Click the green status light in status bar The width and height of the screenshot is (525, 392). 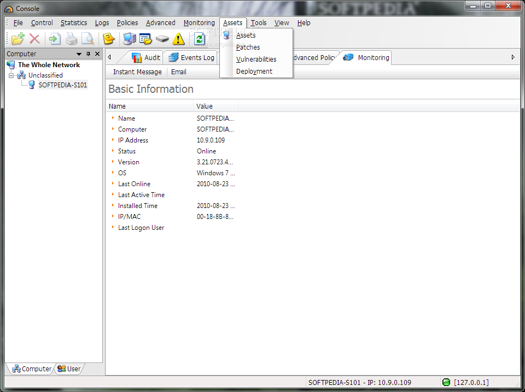tap(446, 382)
